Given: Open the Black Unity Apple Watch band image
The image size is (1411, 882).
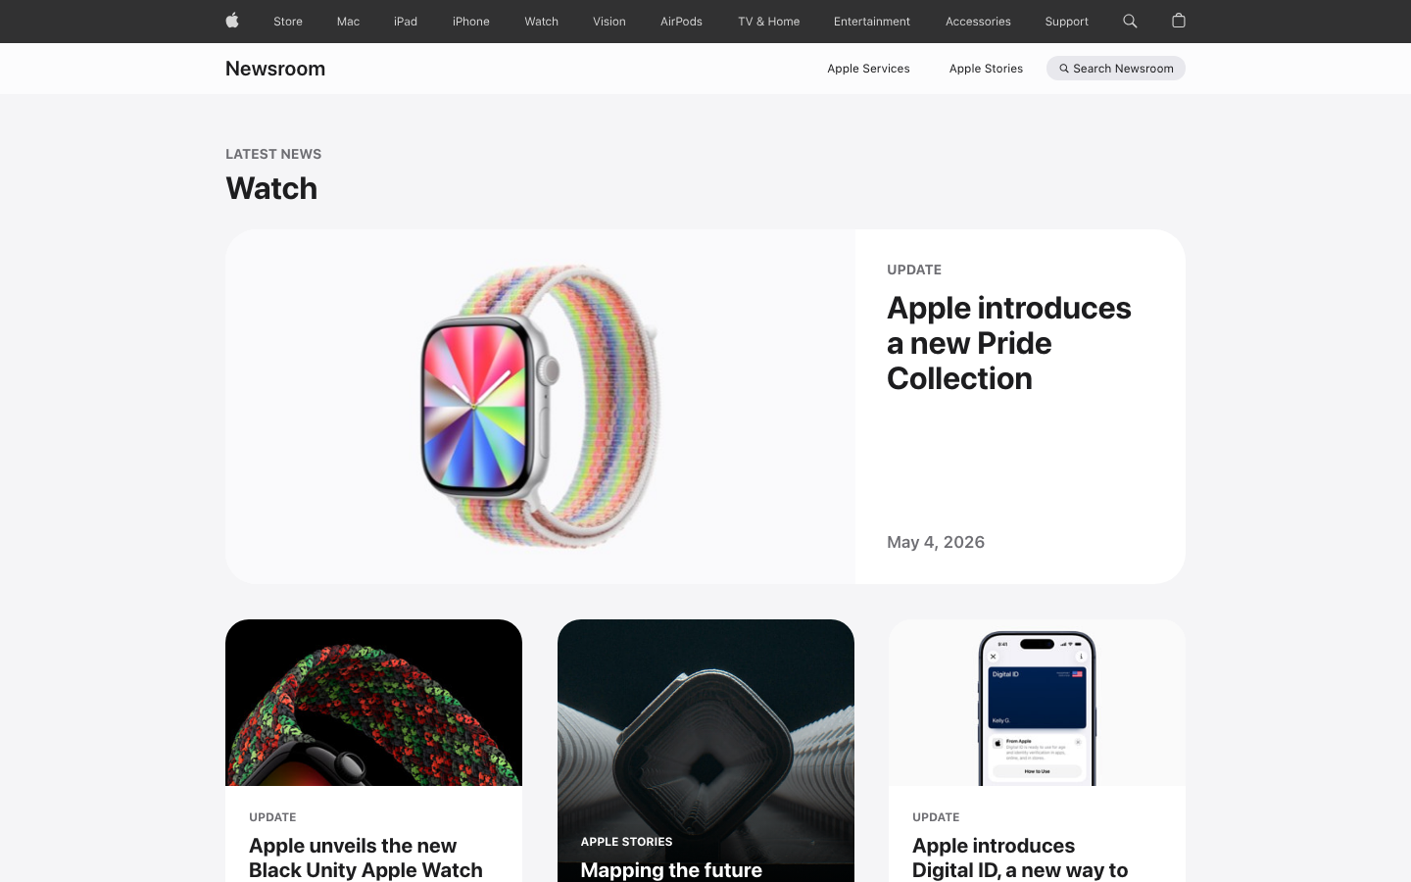Looking at the screenshot, I should [x=373, y=703].
